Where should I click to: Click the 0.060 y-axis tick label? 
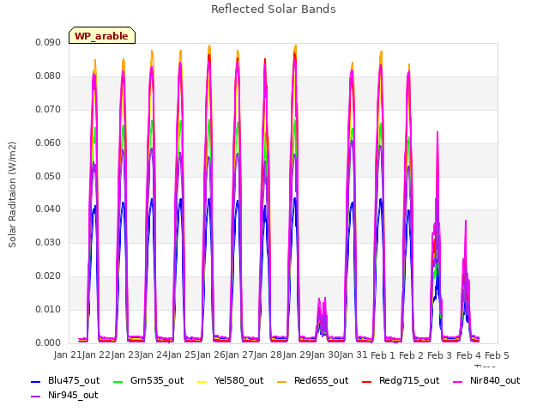(48, 143)
